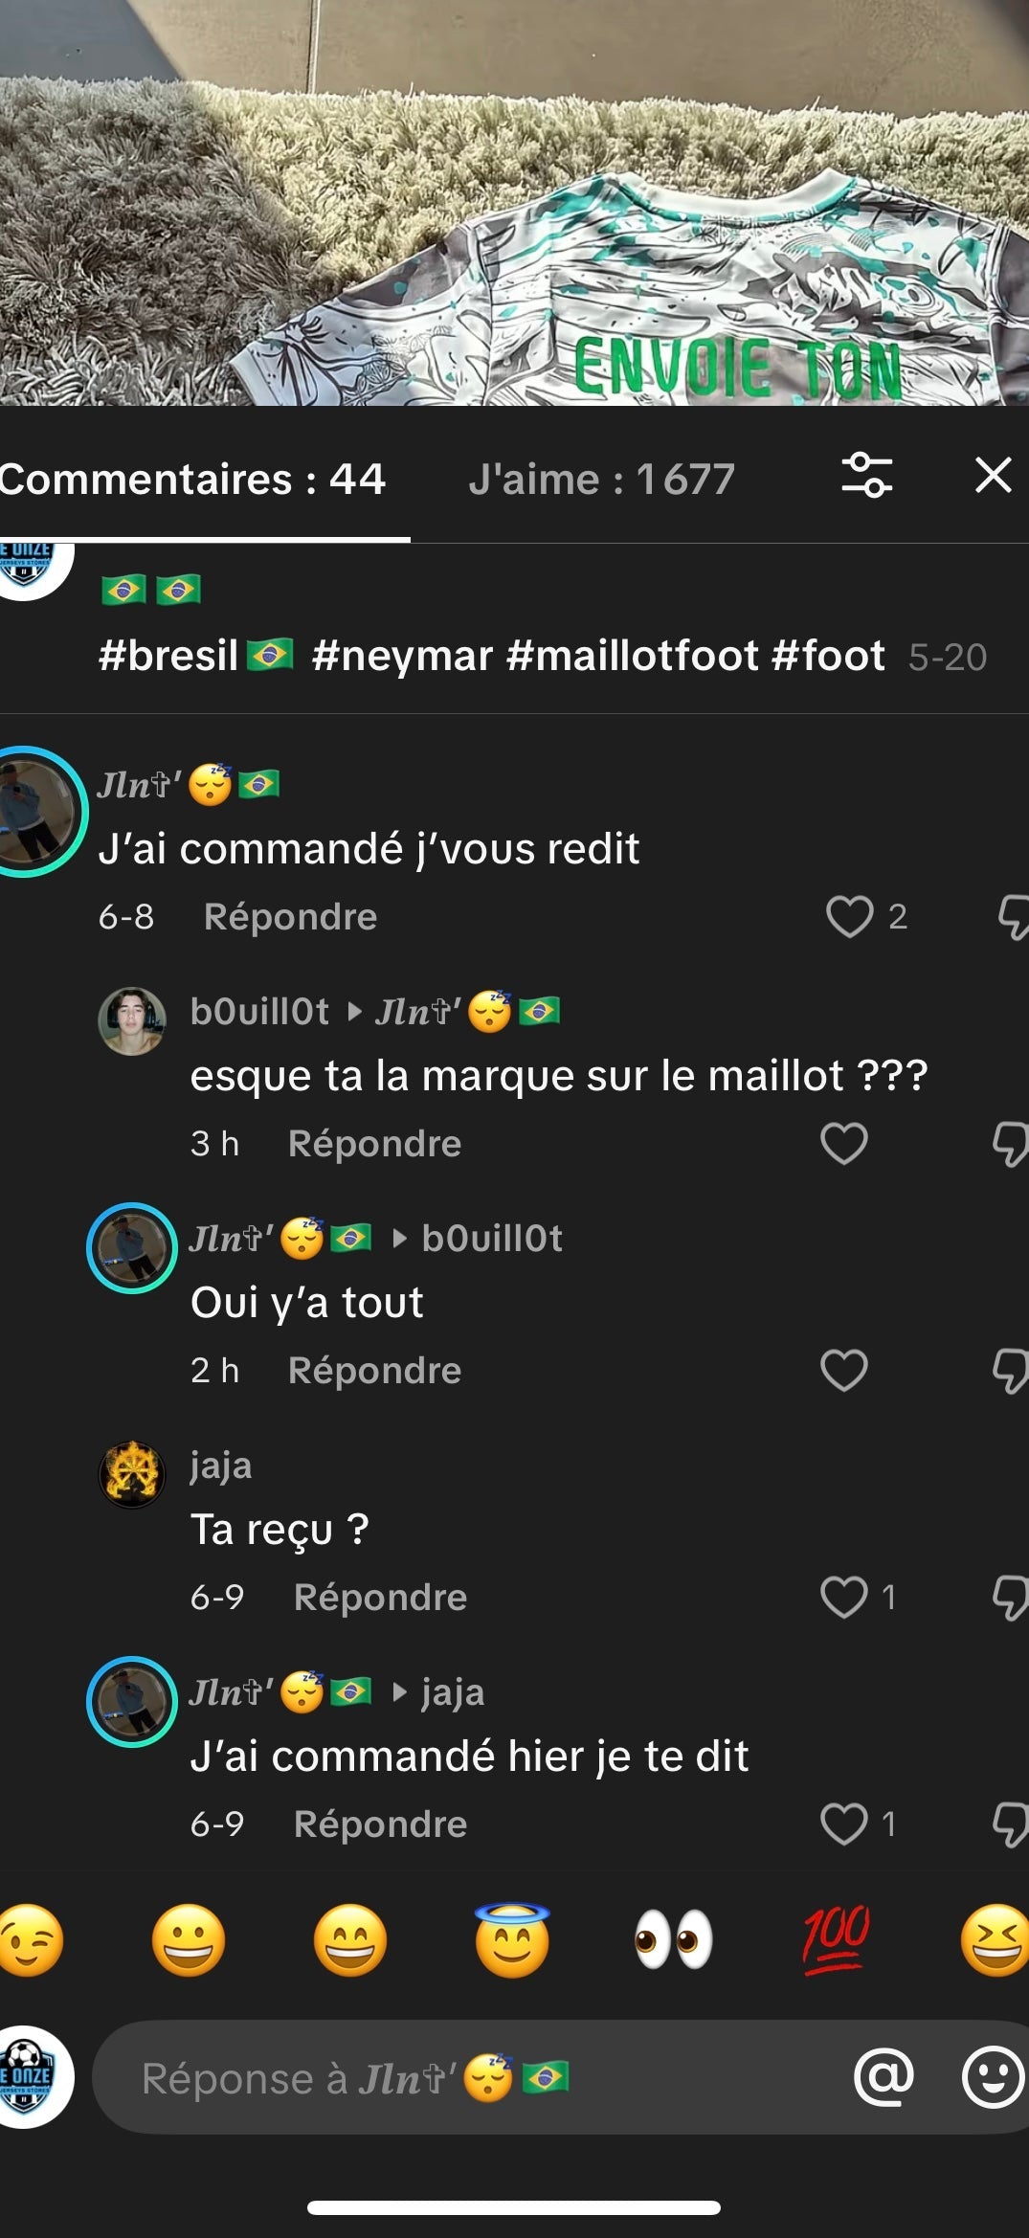Close the comments panel
The height and width of the screenshot is (2238, 1029).
click(x=993, y=475)
